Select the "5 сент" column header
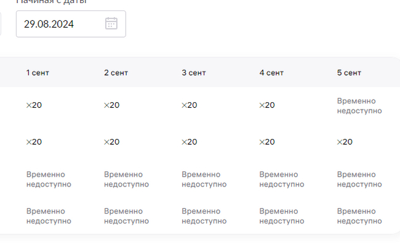This screenshot has height=248, width=400. pyautogui.click(x=349, y=73)
